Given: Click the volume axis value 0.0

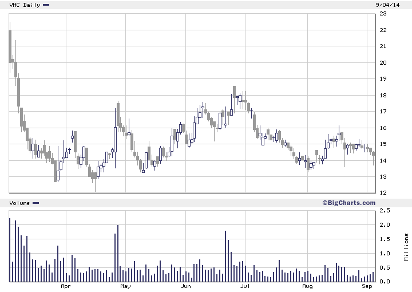Looking at the screenshot, I should pyautogui.click(x=385, y=282).
